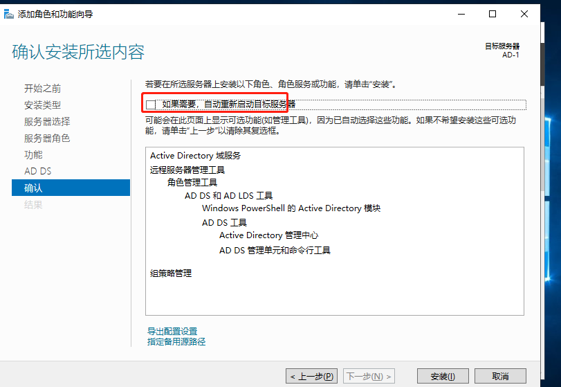Click the 确认安装所选内容 page heading

78,52
